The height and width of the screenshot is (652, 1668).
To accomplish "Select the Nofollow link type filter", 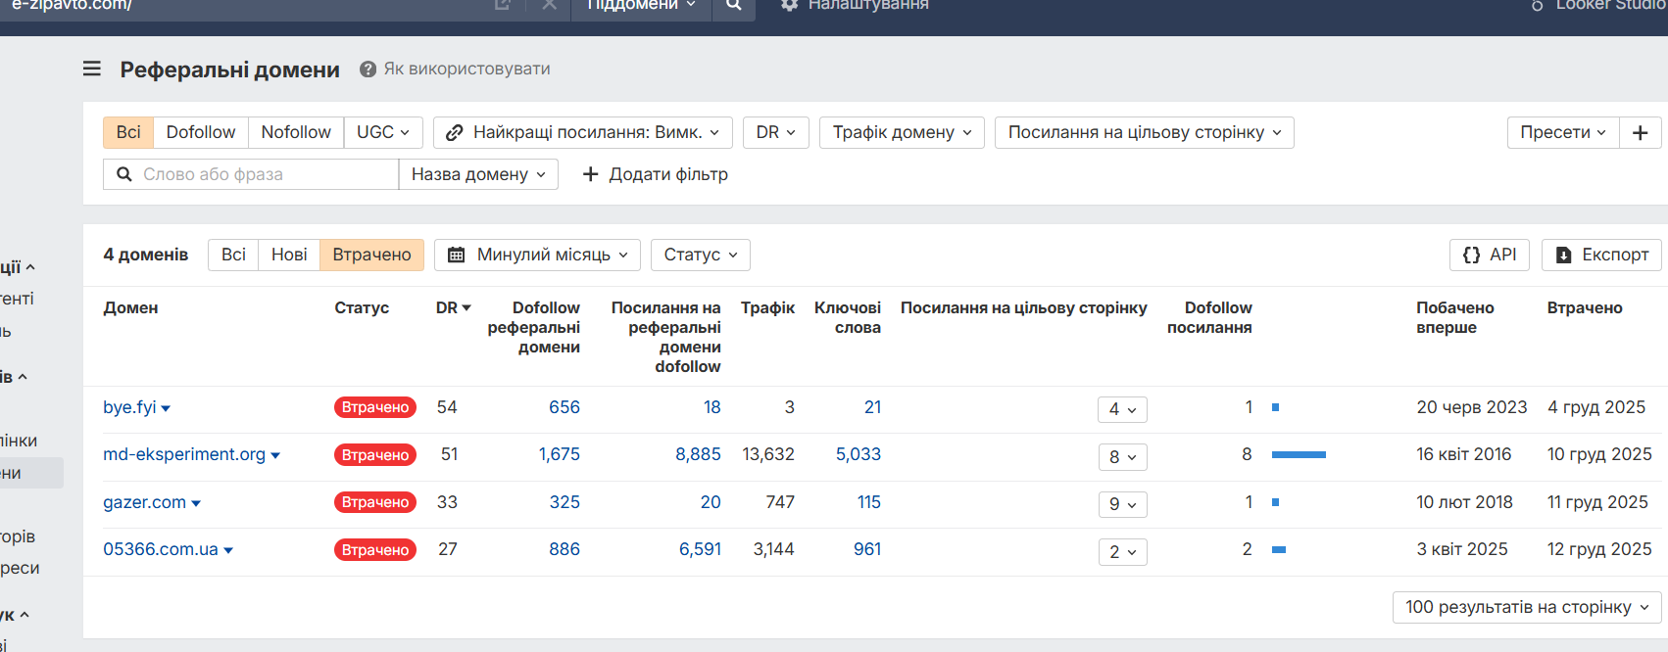I will [x=296, y=132].
